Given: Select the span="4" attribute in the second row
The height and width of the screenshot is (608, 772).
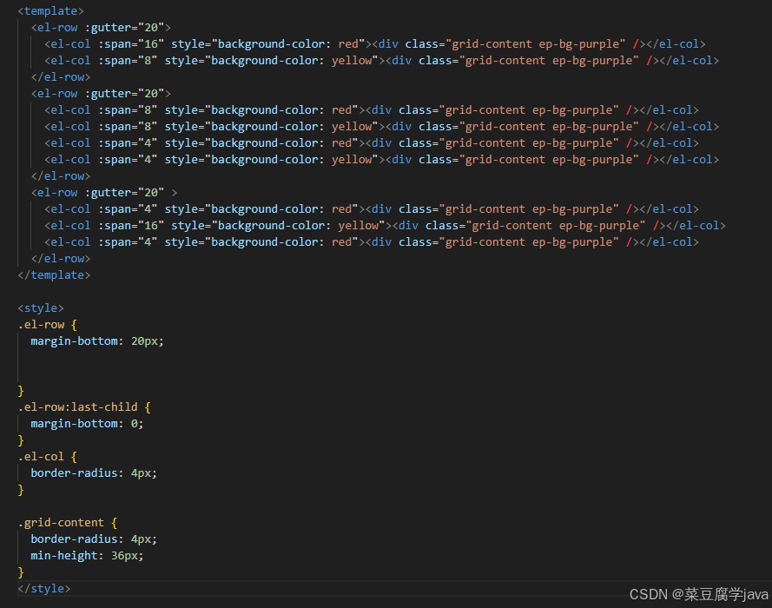Looking at the screenshot, I should point(125,142).
